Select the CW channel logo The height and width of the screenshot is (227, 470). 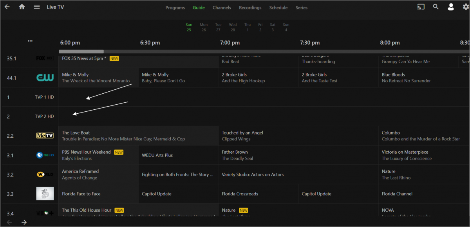tap(45, 78)
